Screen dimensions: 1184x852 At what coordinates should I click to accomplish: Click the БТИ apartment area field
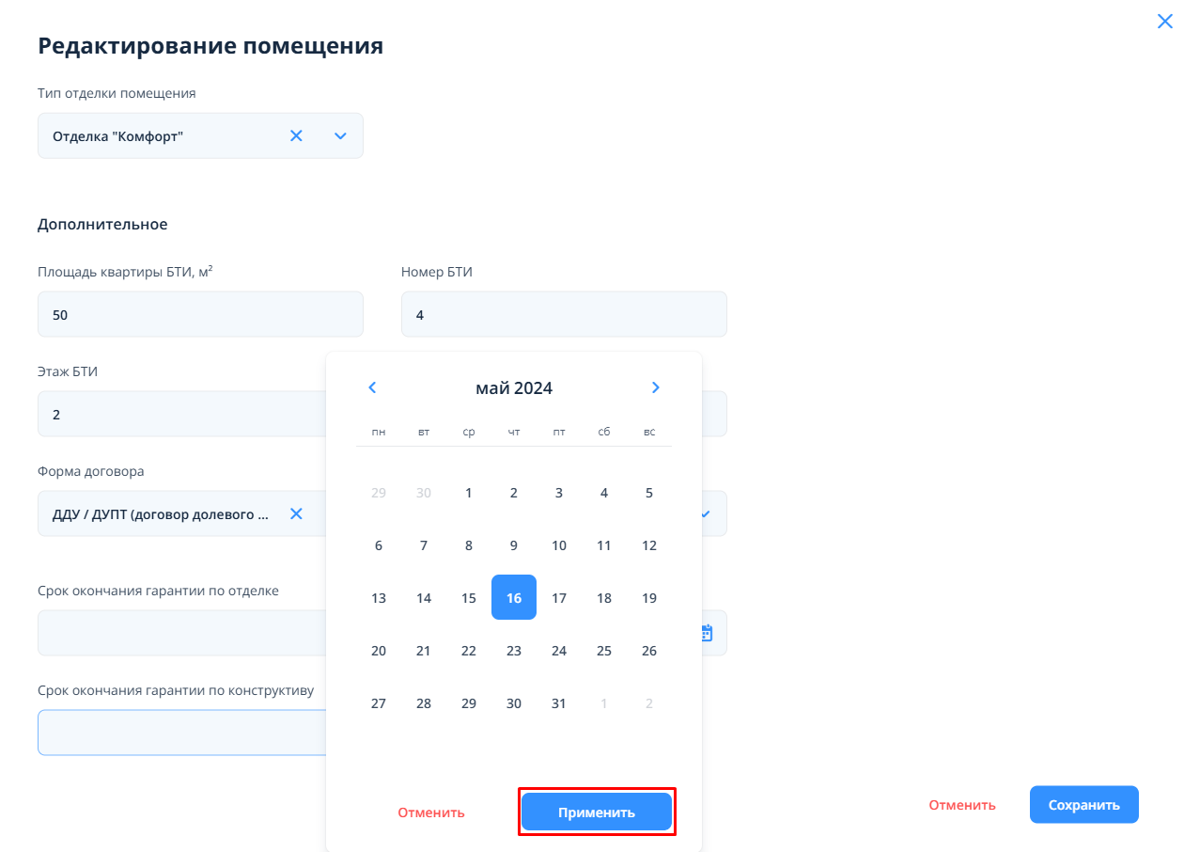click(x=200, y=315)
